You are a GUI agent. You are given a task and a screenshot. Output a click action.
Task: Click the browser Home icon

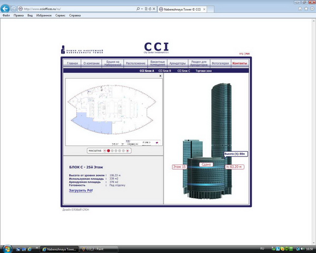[x=300, y=8]
